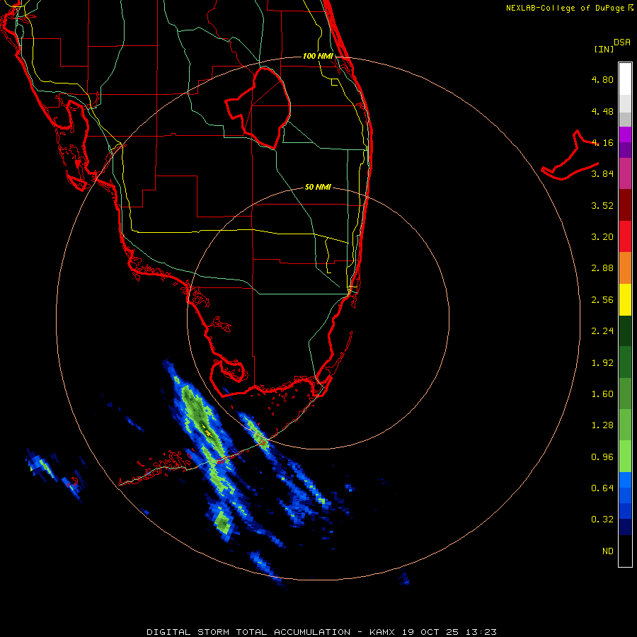Pick the black ND swatch at legend bottom
Image resolution: width=637 pixels, height=637 pixels.
[625, 551]
